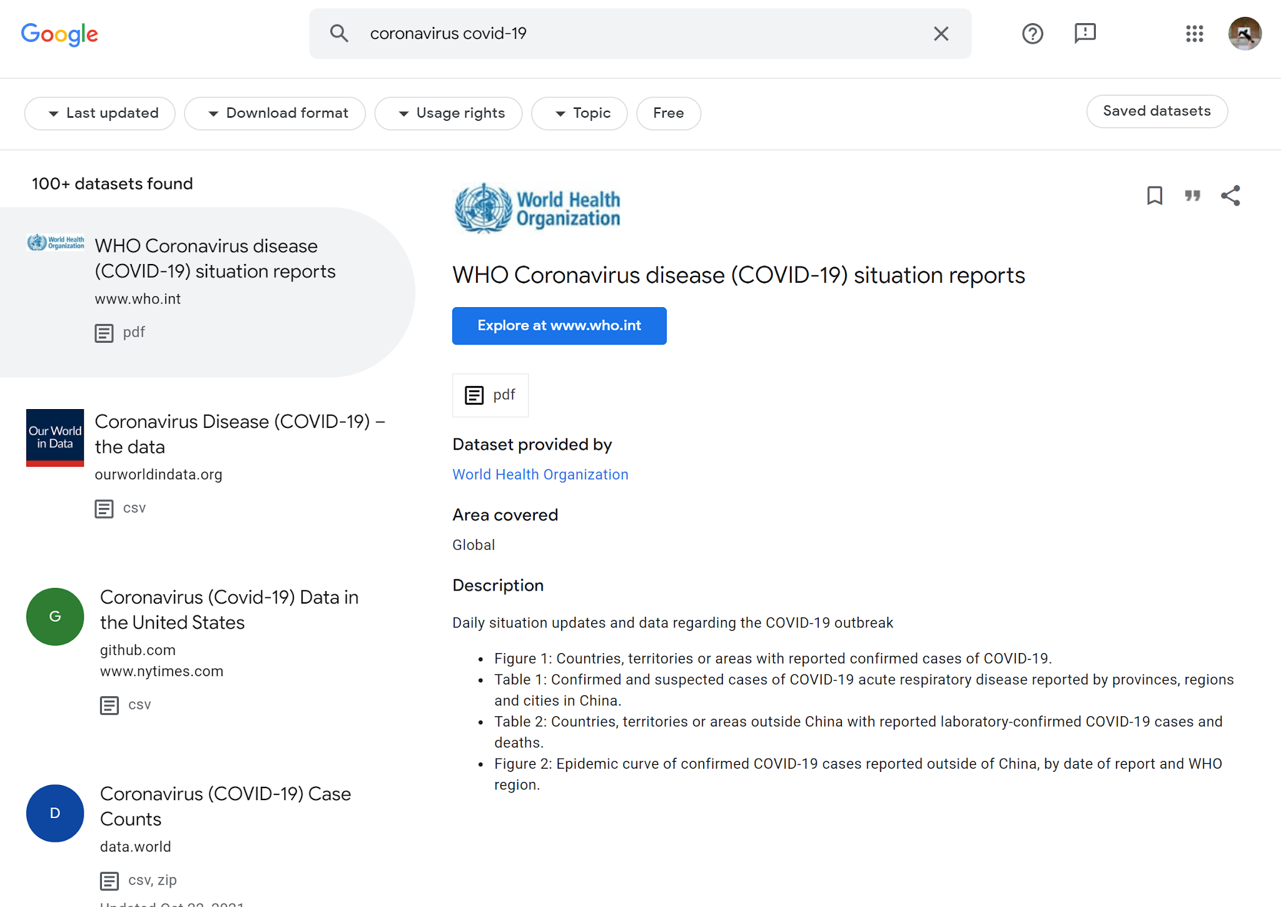The image size is (1281, 907).
Task: Open the help question mark icon
Action: [x=1033, y=34]
